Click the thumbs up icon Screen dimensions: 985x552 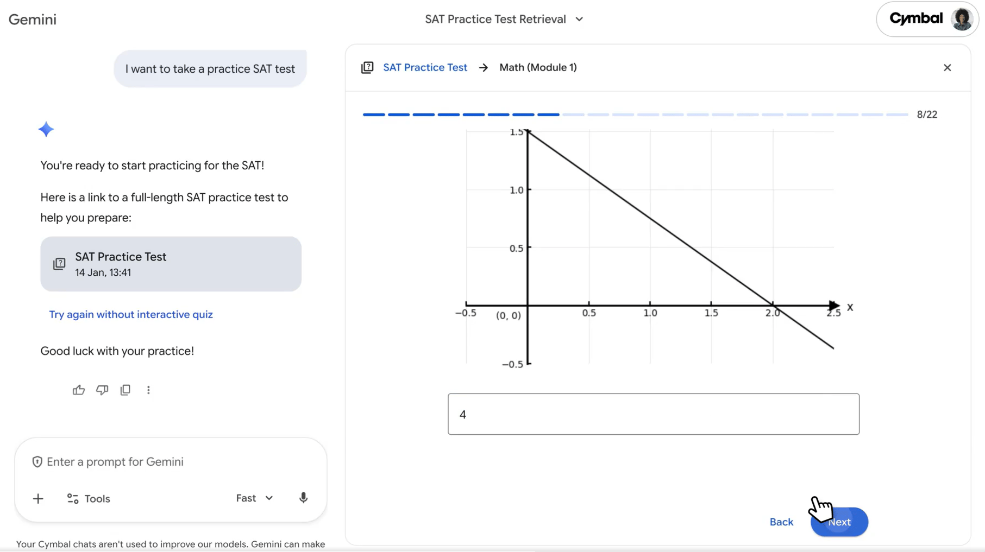coord(79,390)
